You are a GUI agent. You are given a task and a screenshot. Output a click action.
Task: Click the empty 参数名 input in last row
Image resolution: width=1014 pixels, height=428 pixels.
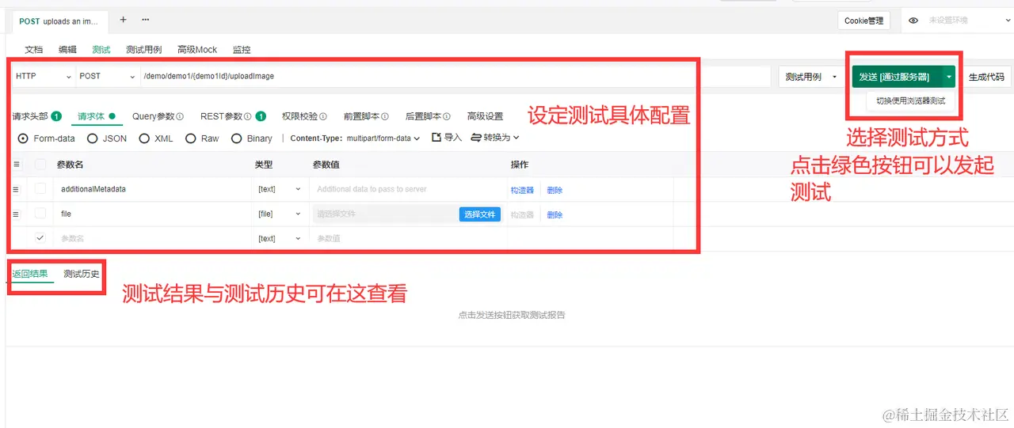pos(151,238)
